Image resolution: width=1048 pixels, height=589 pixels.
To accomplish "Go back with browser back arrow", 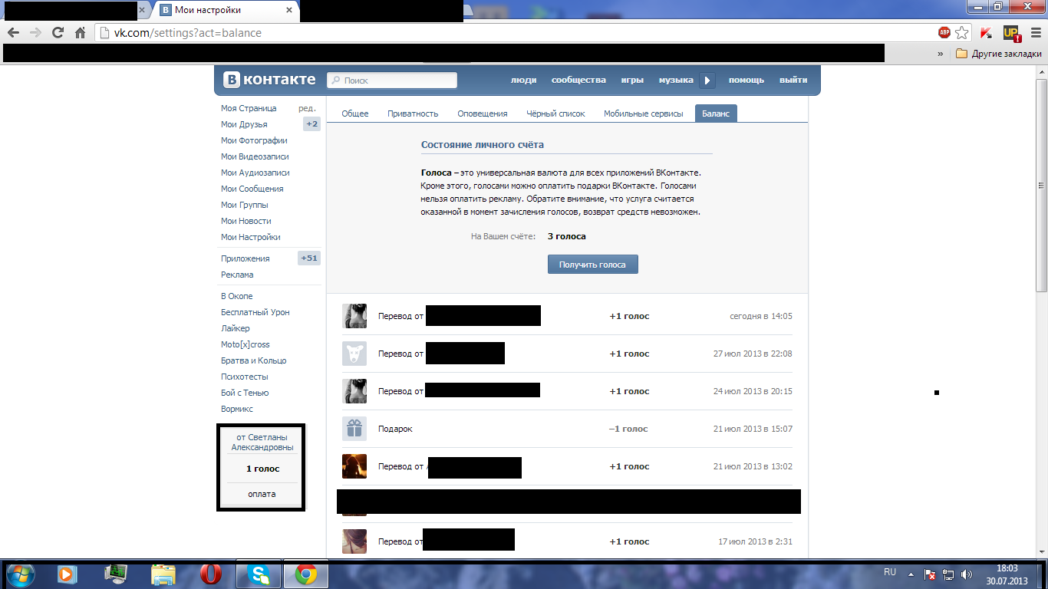I will click(14, 33).
